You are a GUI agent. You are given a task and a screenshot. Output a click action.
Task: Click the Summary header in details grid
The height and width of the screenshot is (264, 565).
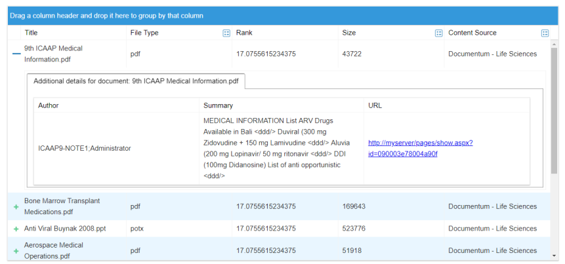[218, 105]
